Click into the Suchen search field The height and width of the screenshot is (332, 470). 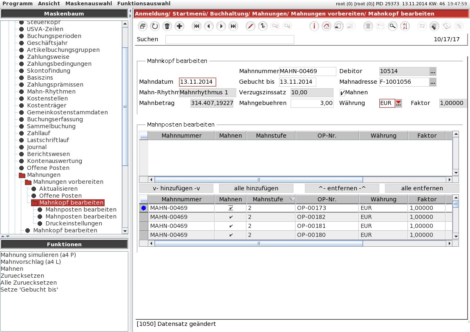pos(230,40)
